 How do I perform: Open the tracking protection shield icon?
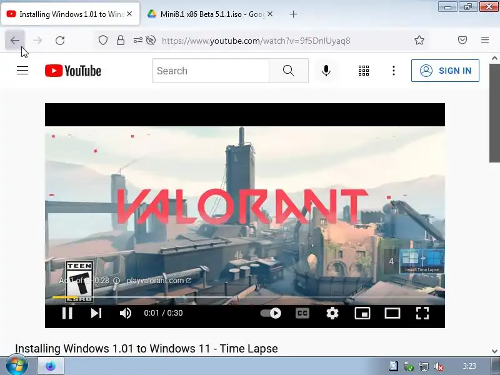coord(102,40)
